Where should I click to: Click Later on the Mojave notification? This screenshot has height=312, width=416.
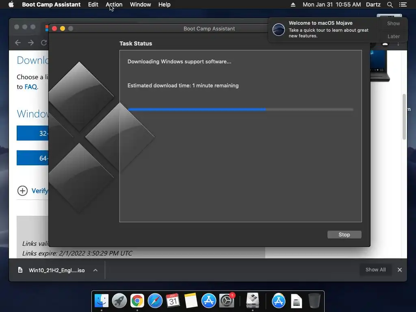[393, 36]
